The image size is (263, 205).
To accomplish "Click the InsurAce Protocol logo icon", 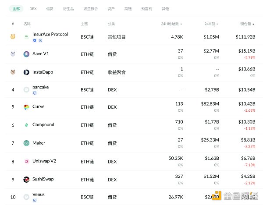I will (x=26, y=37).
